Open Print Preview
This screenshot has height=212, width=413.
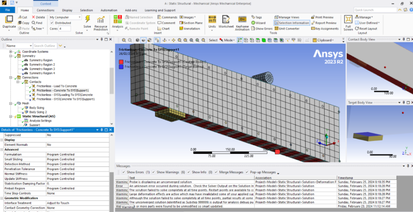[322, 17]
